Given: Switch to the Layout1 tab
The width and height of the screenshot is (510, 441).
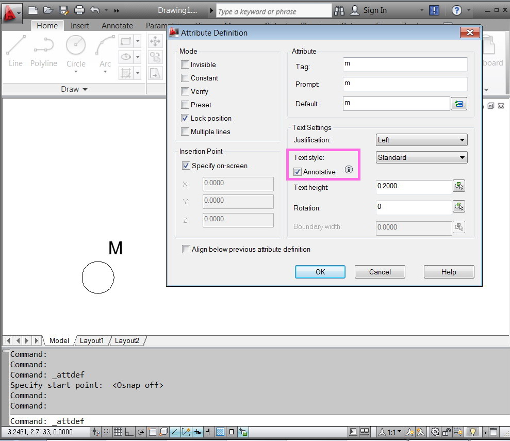Looking at the screenshot, I should tap(91, 340).
